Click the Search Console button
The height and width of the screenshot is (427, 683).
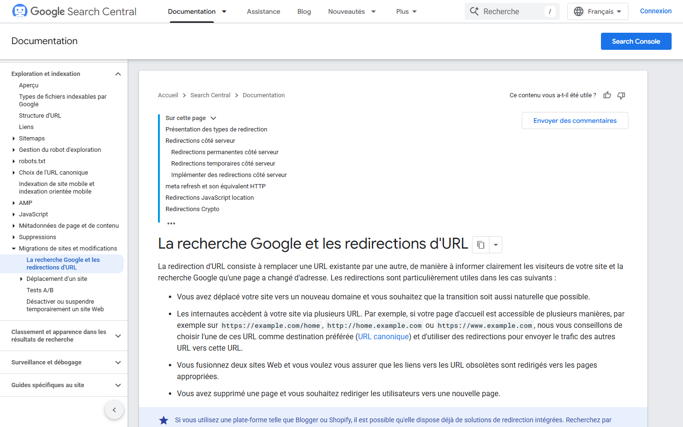pyautogui.click(x=636, y=41)
